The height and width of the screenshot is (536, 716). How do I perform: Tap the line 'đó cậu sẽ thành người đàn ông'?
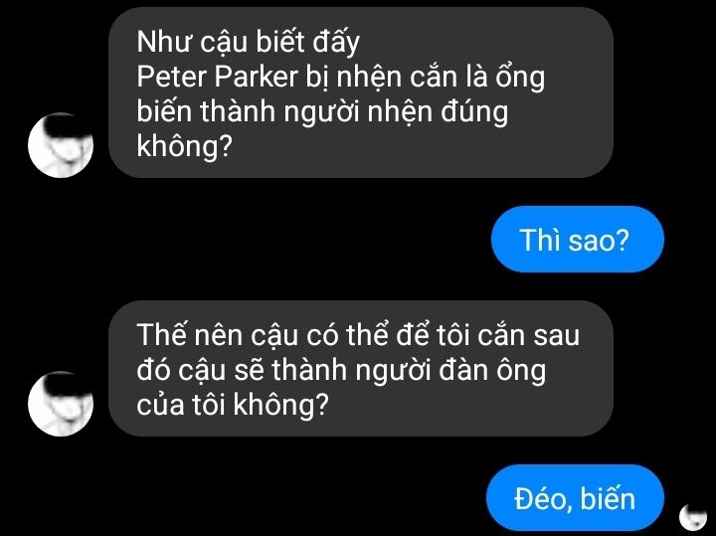click(341, 370)
